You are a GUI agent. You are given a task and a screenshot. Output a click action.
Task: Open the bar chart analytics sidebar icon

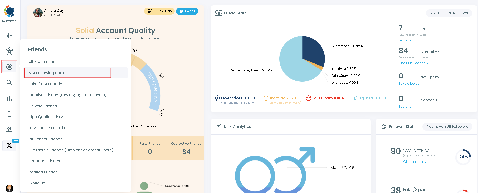tap(9, 98)
